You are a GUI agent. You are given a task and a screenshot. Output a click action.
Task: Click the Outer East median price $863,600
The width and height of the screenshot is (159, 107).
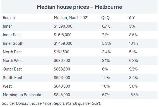pos(62,69)
